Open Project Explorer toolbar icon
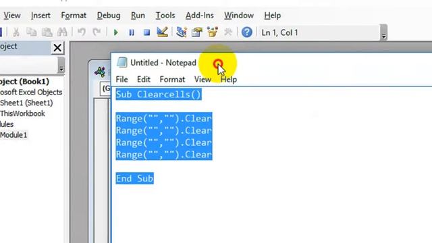This screenshot has height=243, width=432. coord(182,32)
